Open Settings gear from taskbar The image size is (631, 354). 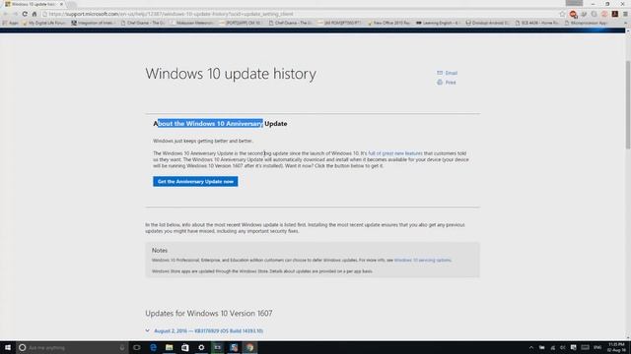click(x=201, y=347)
